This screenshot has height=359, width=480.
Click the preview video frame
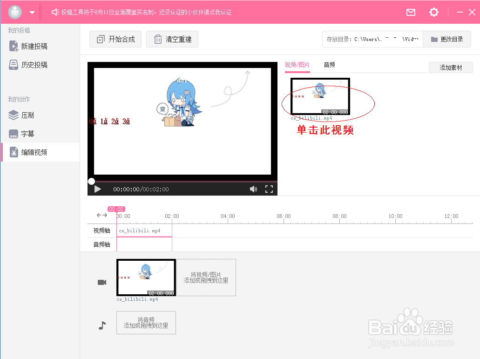[x=183, y=121]
